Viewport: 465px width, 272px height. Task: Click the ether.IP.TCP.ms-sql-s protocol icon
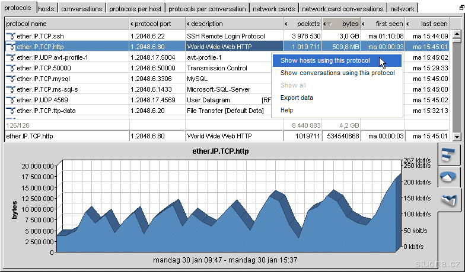(x=11, y=89)
